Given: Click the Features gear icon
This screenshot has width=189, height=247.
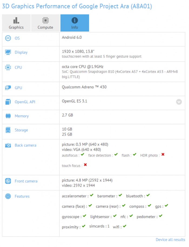Looking at the screenshot, I should click(8, 196).
